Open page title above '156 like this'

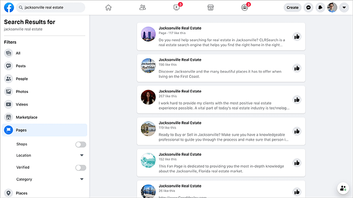coord(180,60)
